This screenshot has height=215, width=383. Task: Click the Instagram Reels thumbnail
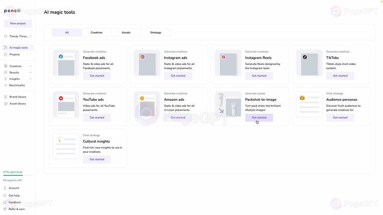tap(228, 63)
